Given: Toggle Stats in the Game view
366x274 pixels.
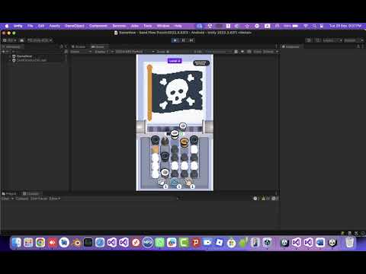Looking at the screenshot, I should [257, 52].
